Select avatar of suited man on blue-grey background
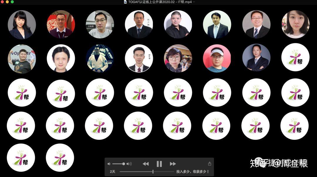317x177 pixels. 256,58
